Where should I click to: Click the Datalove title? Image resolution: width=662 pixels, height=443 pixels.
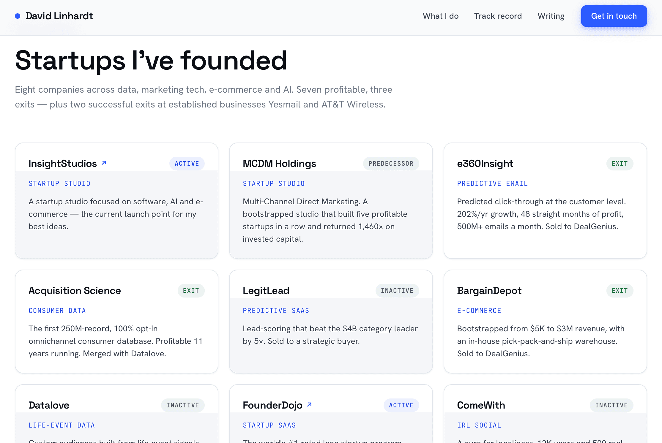pos(49,405)
